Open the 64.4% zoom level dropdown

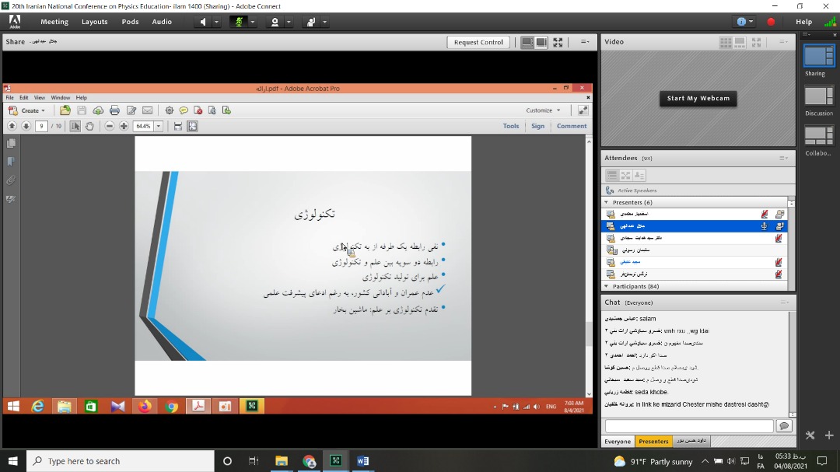tap(158, 125)
